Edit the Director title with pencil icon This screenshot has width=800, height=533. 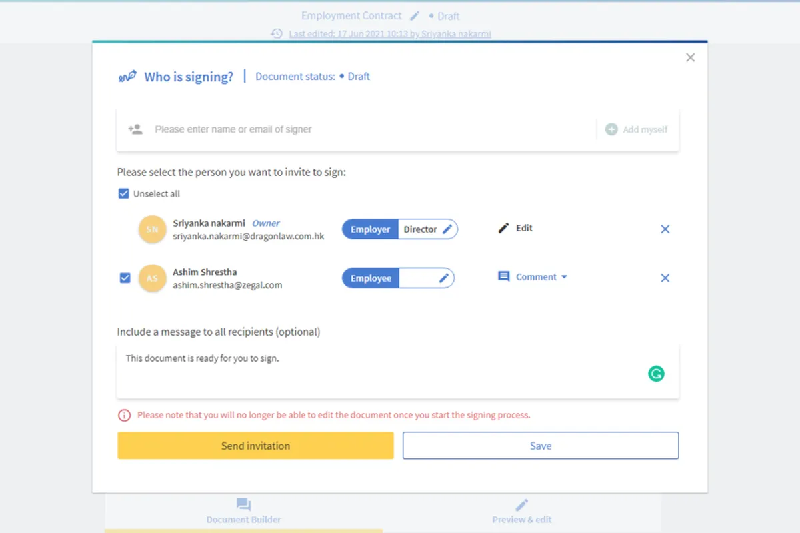tap(447, 229)
